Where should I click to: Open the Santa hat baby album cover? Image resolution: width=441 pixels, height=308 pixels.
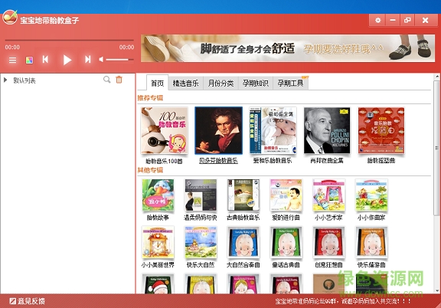pyautogui.click(x=158, y=283)
